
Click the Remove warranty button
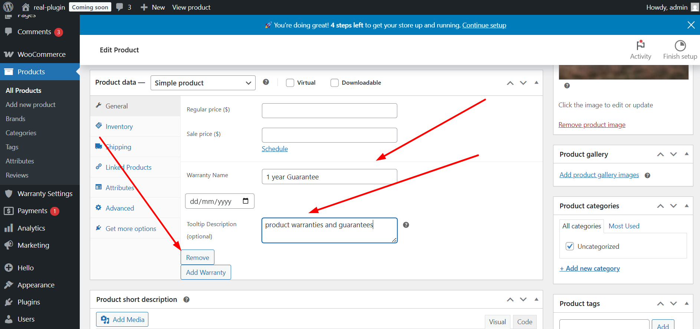[x=197, y=257]
